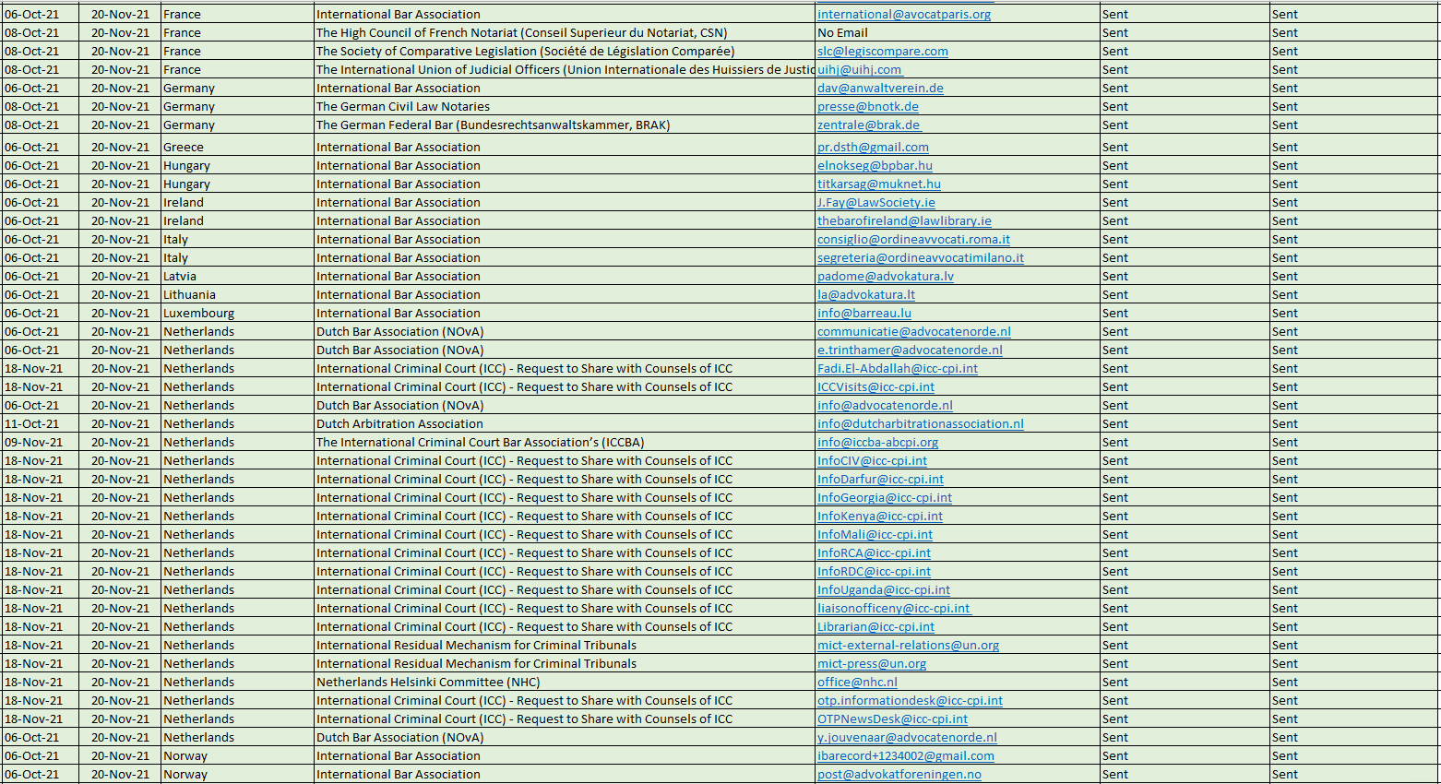The width and height of the screenshot is (1441, 784).
Task: Click the InfoMali@icc-cpi.int email link
Action: click(875, 535)
